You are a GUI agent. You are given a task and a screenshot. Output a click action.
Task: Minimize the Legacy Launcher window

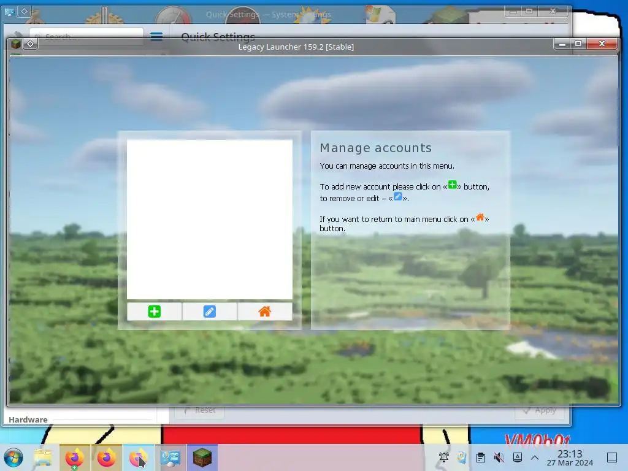tap(562, 44)
